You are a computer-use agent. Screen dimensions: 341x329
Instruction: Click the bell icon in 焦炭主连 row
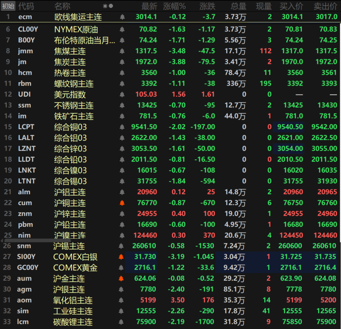click(x=122, y=62)
